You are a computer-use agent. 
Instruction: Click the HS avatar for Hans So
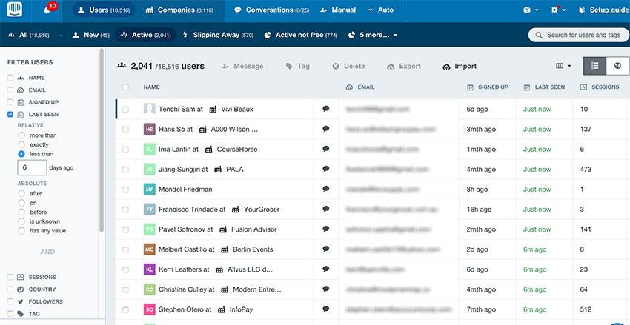coord(150,130)
